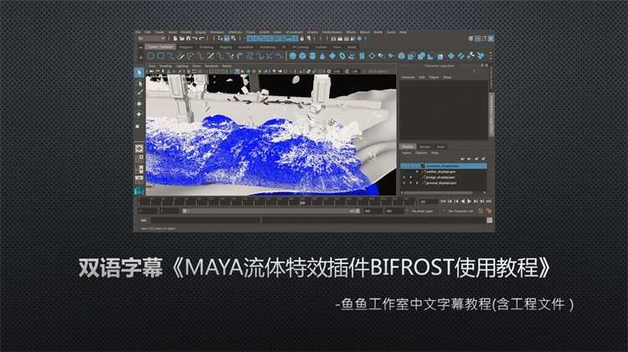
Task: Open the viewport Shading menu
Action: [166, 66]
